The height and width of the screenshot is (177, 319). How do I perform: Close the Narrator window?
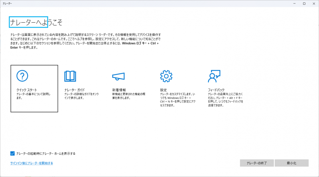pos(314,3)
